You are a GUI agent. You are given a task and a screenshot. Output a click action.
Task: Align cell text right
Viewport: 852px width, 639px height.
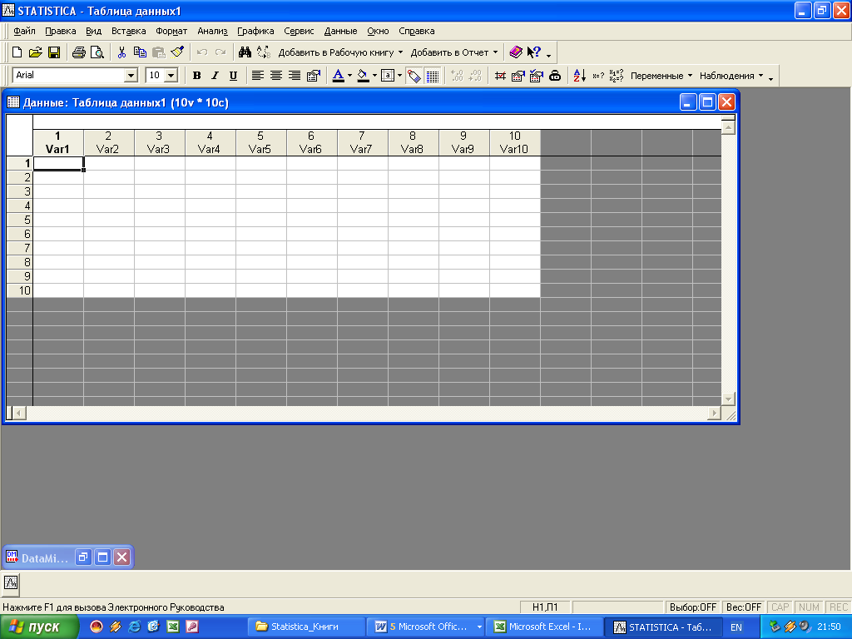click(x=295, y=76)
